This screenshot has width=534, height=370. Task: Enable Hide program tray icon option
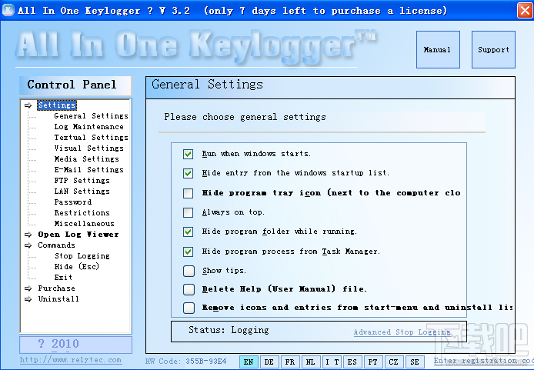pos(188,193)
